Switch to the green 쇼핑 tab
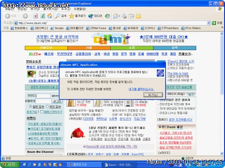 pyautogui.click(x=132, y=48)
